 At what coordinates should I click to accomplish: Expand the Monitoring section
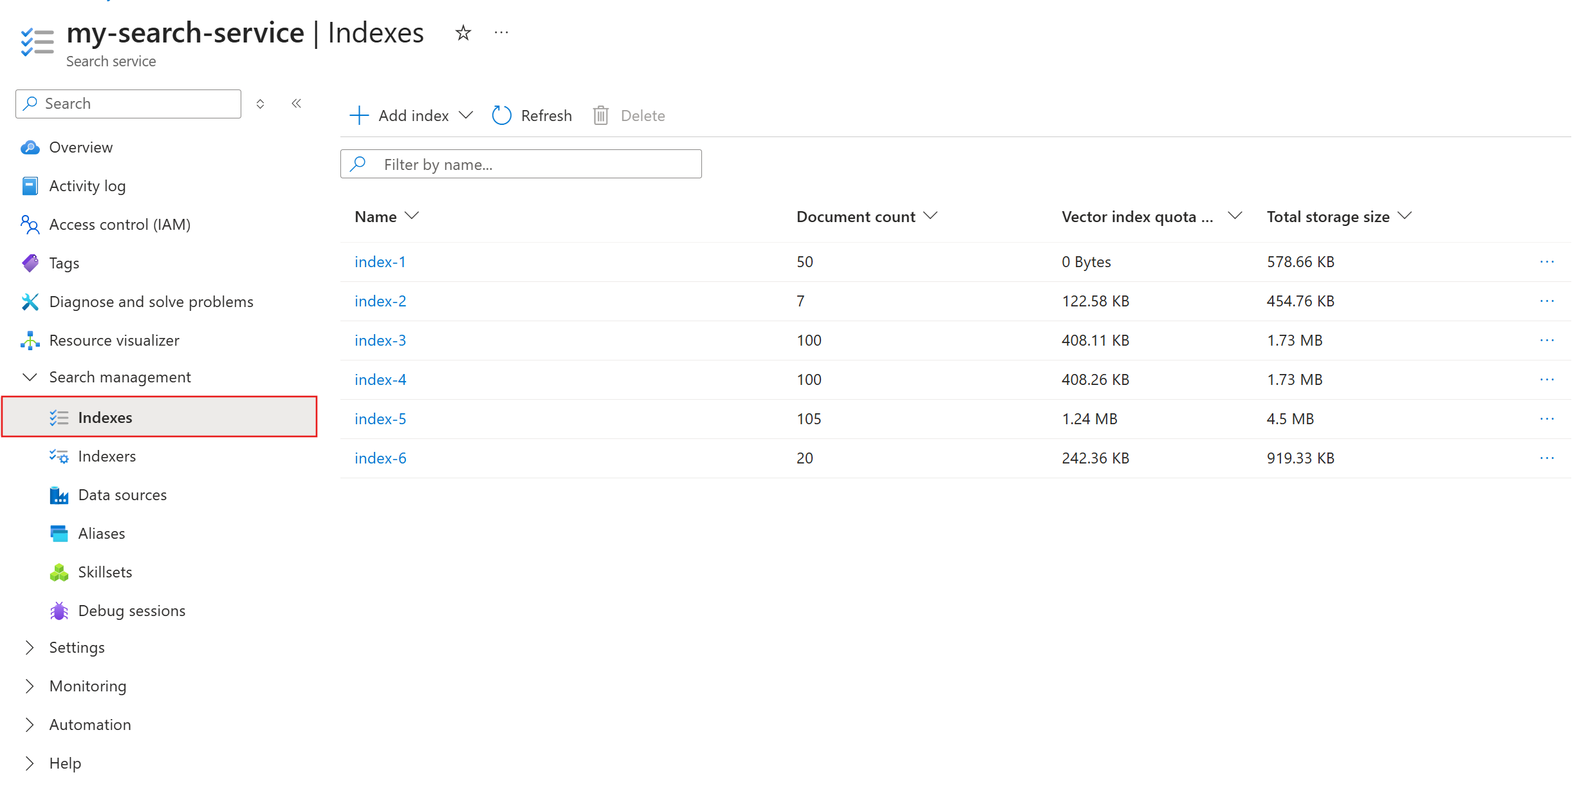pos(30,686)
